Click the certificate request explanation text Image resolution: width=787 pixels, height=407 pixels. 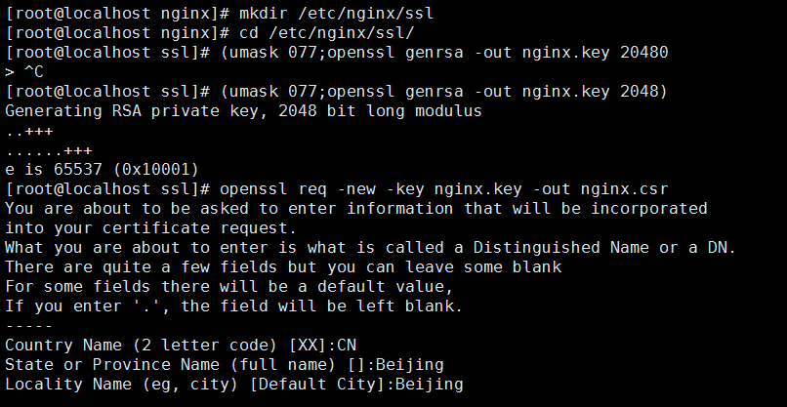point(355,219)
